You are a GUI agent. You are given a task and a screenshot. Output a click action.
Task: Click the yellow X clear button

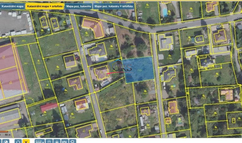pos(26,141)
